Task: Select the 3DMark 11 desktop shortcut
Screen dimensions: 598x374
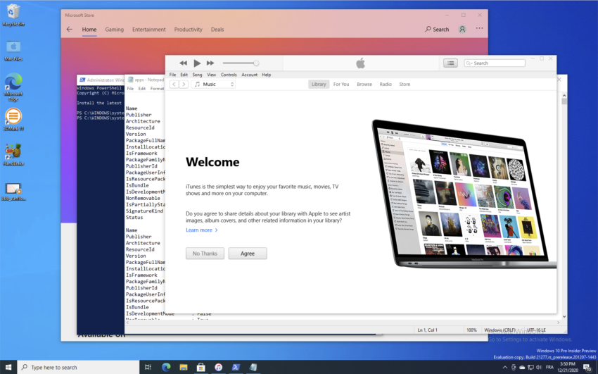Action: click(x=13, y=120)
